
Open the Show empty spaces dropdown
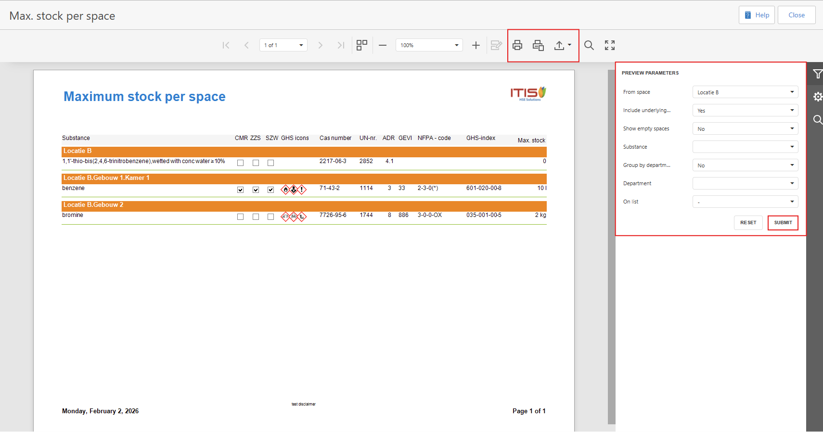click(745, 129)
